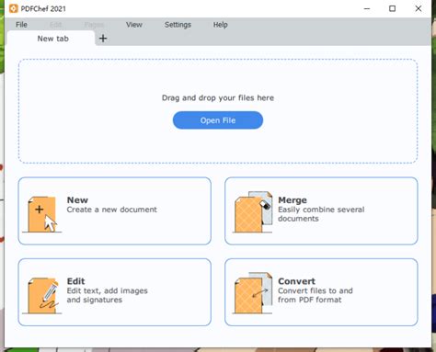Open the View menu
Screen dimensions: 436x352
click(x=134, y=25)
